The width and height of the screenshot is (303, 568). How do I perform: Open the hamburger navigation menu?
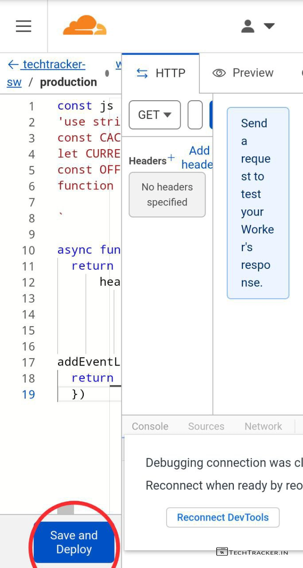coord(23,27)
